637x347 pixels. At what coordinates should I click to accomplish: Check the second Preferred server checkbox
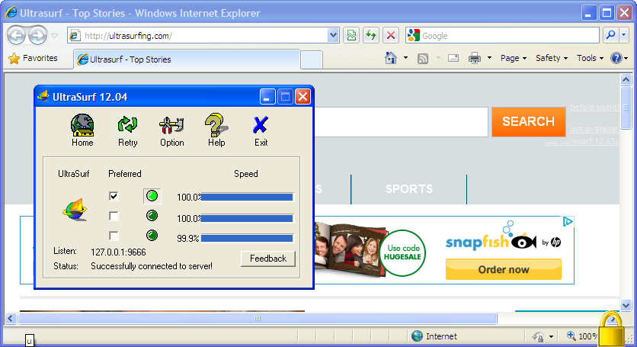(x=114, y=217)
